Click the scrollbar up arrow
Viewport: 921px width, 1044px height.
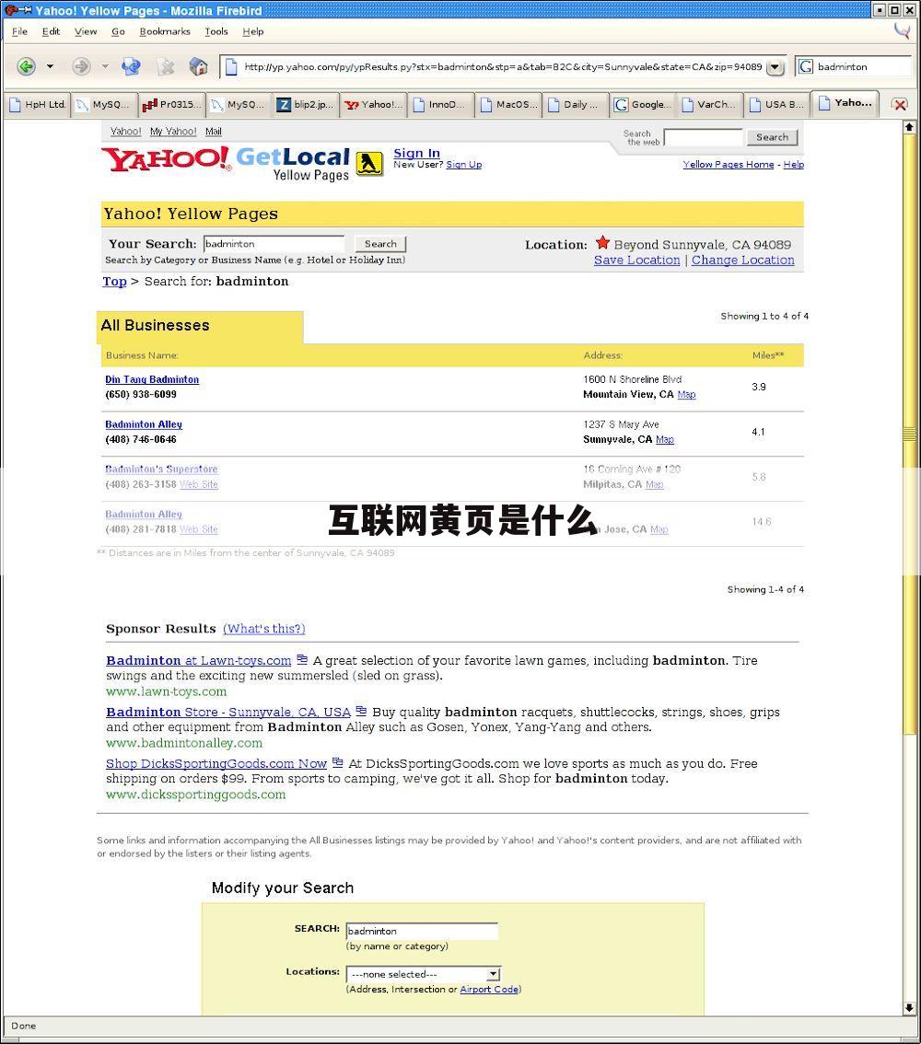tap(909, 126)
